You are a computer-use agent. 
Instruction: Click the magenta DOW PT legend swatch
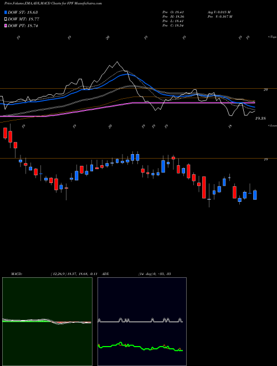click(x=6, y=26)
